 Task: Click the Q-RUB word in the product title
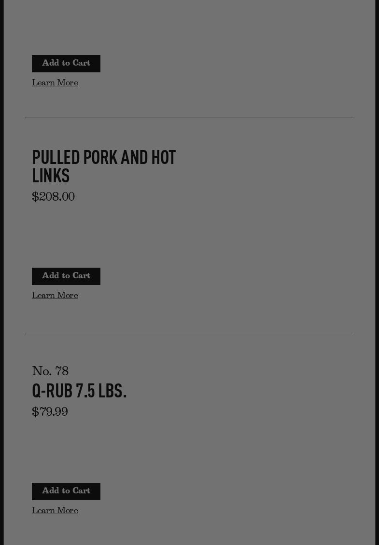(52, 391)
